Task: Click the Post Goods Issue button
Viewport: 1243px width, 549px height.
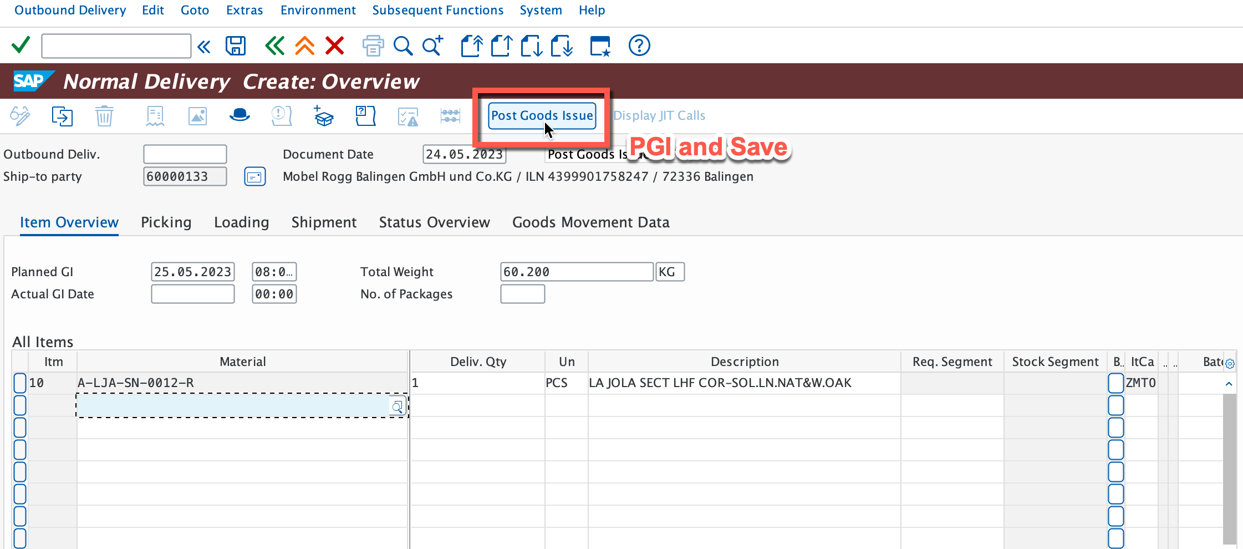Action: tap(542, 115)
